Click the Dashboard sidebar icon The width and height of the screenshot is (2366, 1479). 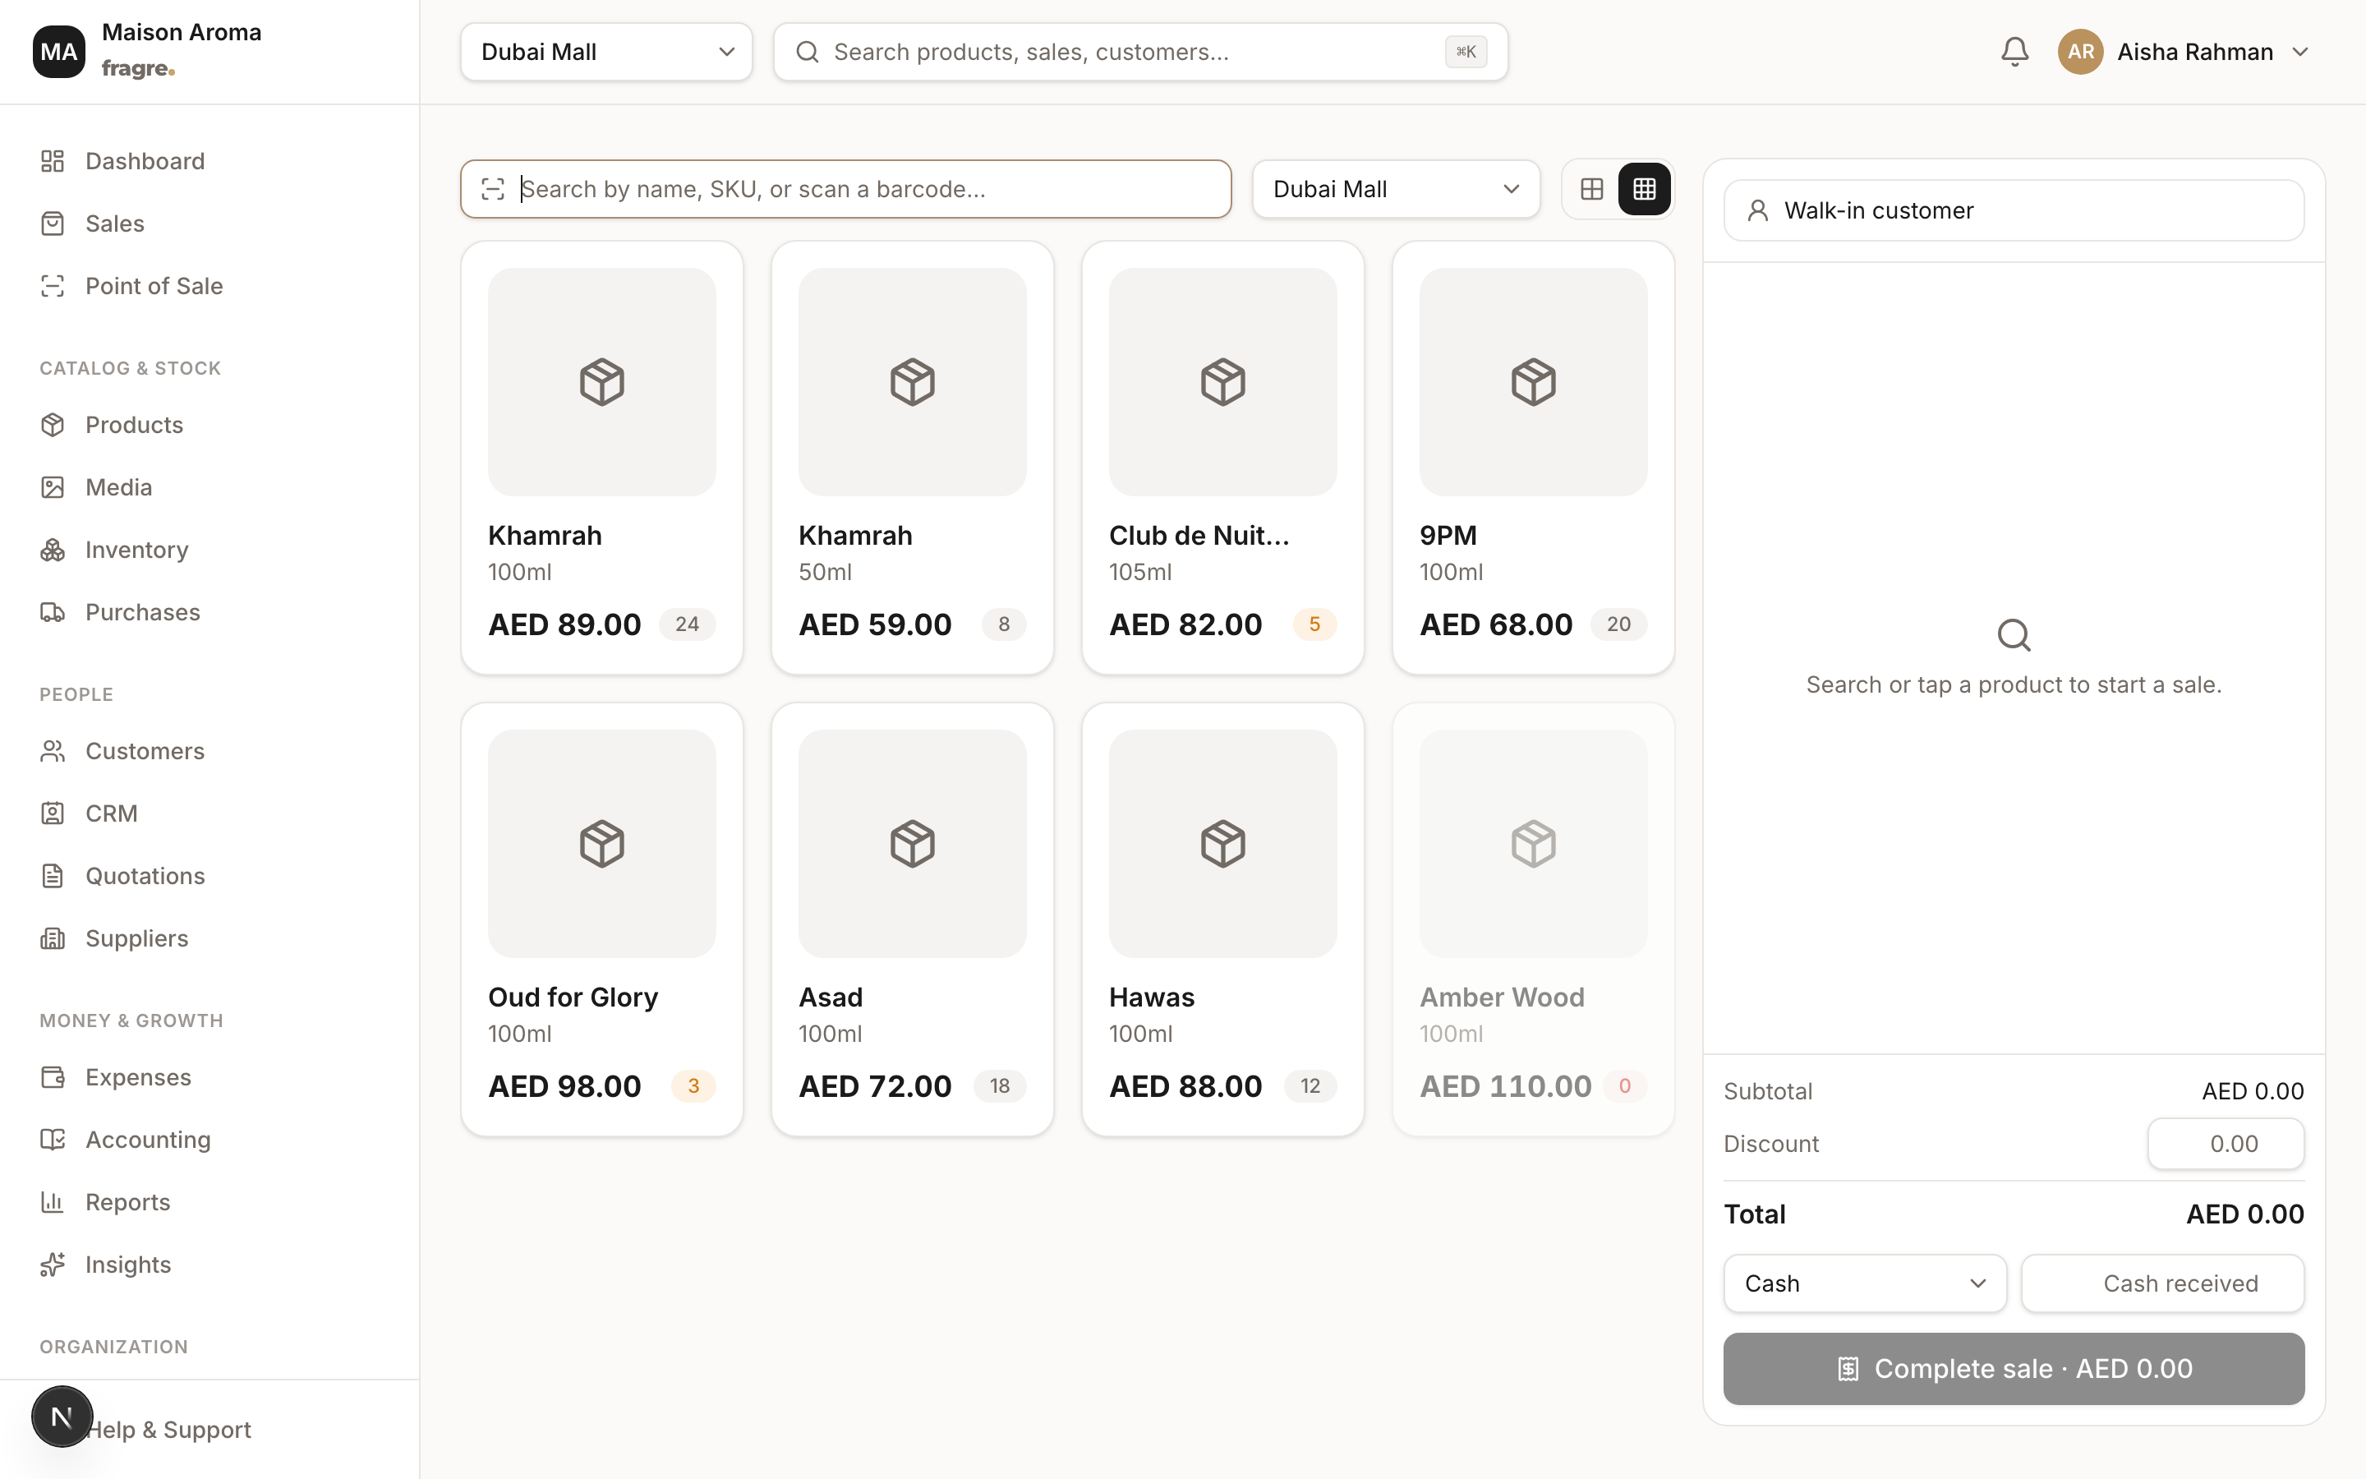(x=53, y=160)
